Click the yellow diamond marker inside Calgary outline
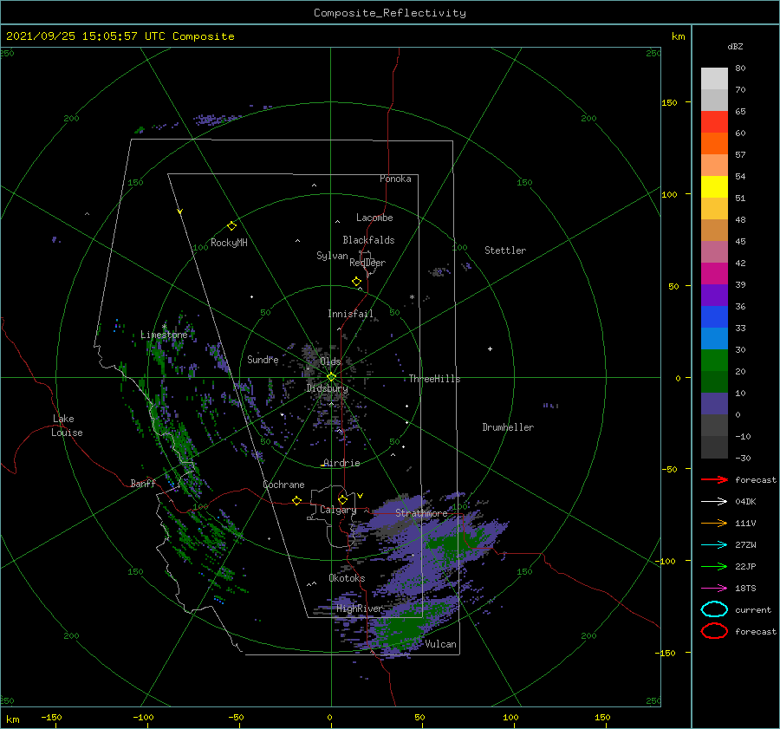This screenshot has width=780, height=729. pos(342,499)
